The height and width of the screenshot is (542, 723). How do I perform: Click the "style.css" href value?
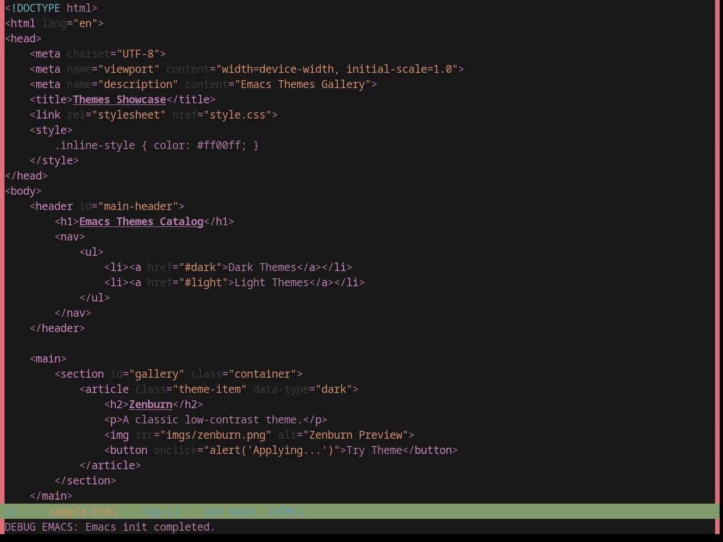(x=238, y=115)
